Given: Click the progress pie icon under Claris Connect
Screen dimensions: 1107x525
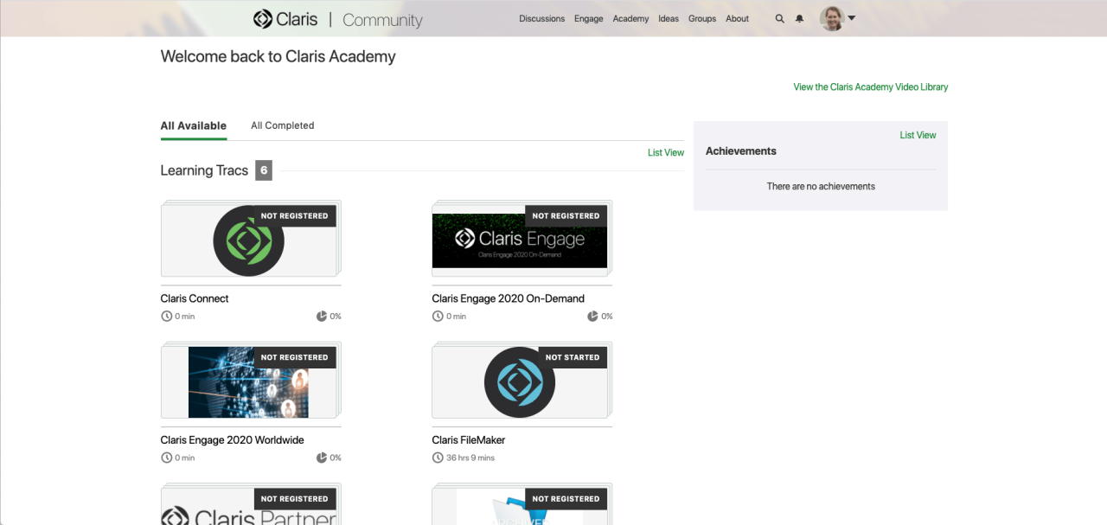Looking at the screenshot, I should pyautogui.click(x=322, y=317).
